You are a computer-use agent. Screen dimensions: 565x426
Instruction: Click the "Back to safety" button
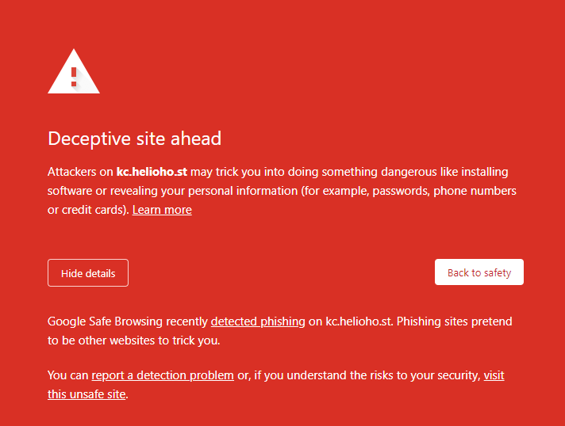pyautogui.click(x=479, y=272)
